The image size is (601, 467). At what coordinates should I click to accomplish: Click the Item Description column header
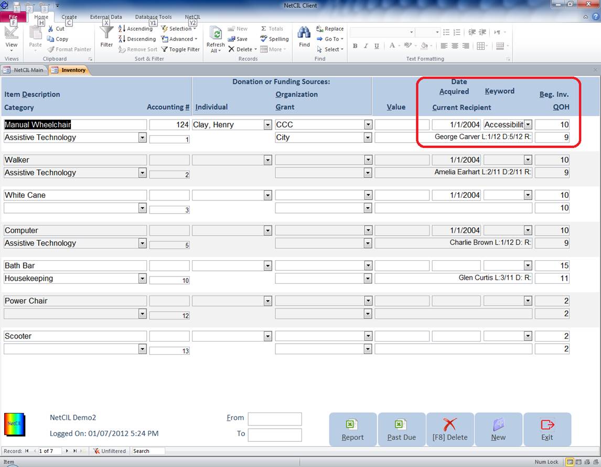(32, 94)
